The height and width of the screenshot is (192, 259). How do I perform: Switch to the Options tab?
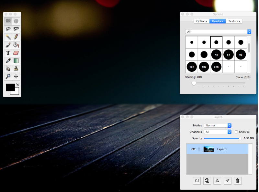(201, 21)
